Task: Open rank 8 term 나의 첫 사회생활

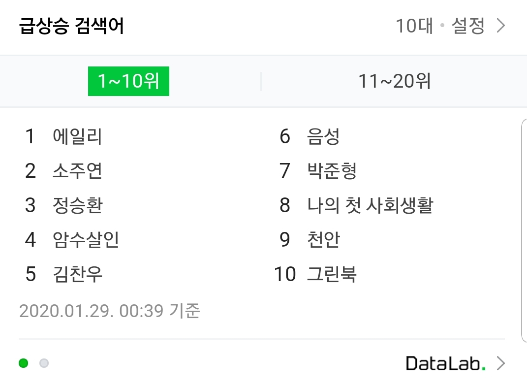Action: click(370, 205)
